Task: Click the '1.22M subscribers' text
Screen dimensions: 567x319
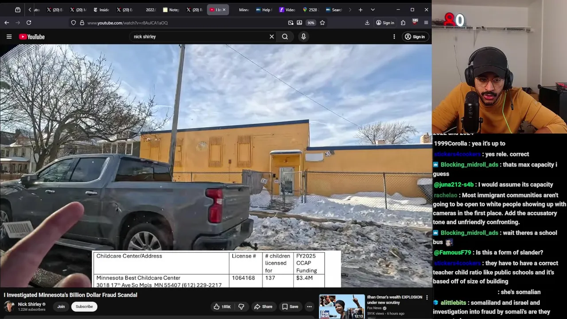Action: coord(31,310)
